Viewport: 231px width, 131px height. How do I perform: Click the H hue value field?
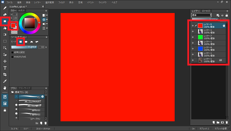pyautogui.click(x=15, y=14)
